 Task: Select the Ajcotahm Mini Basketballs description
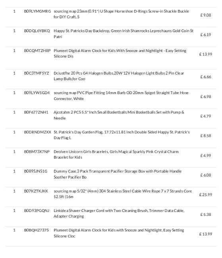[x=119, y=115]
